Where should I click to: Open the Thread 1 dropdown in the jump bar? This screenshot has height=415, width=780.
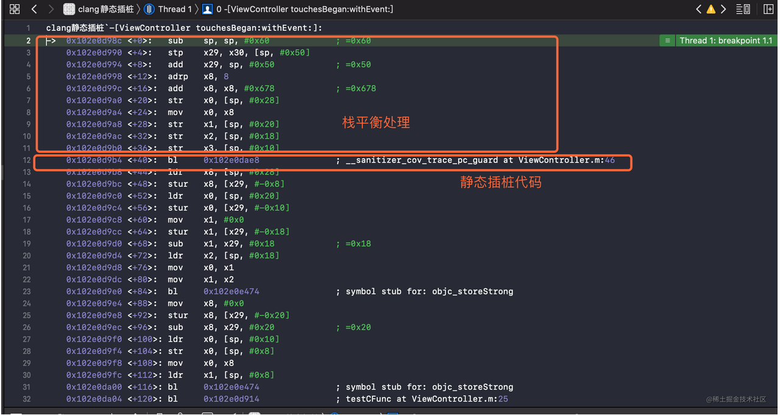tap(174, 9)
